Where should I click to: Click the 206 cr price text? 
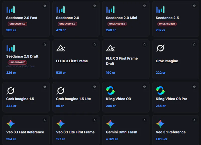point(111,106)
